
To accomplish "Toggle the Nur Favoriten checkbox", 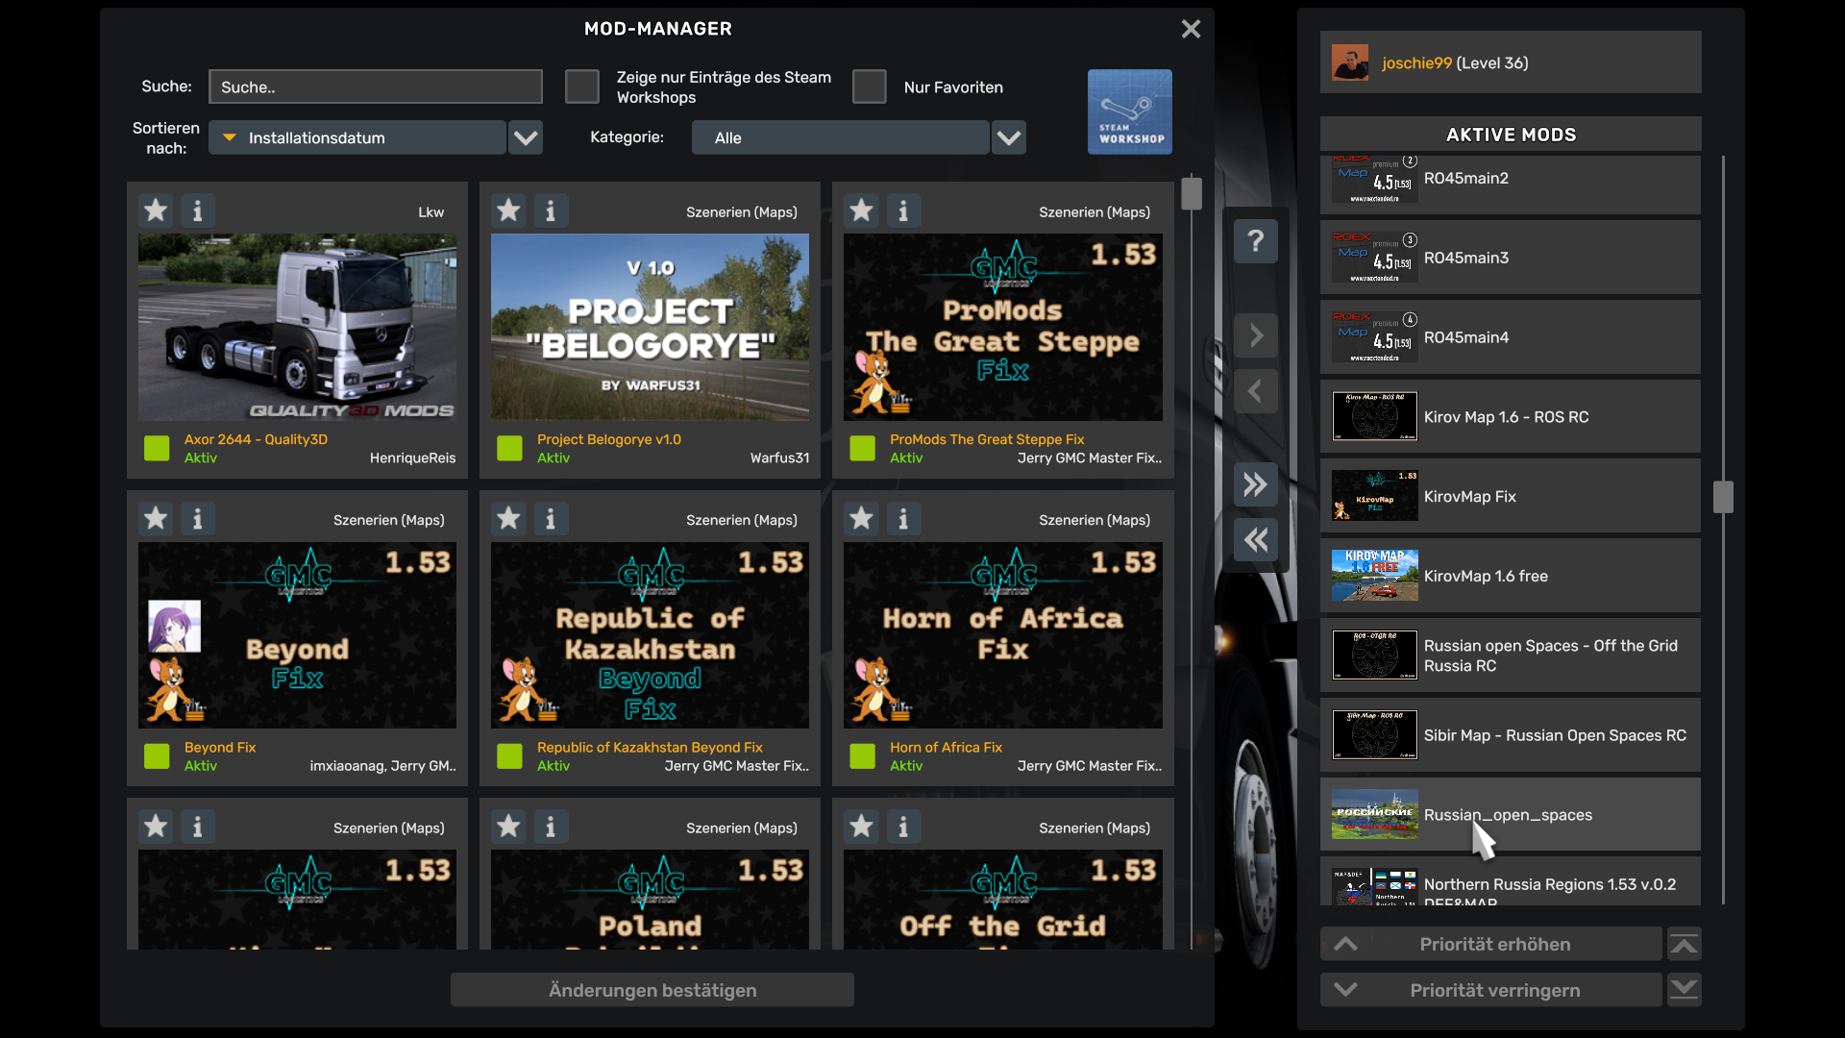I will point(870,86).
